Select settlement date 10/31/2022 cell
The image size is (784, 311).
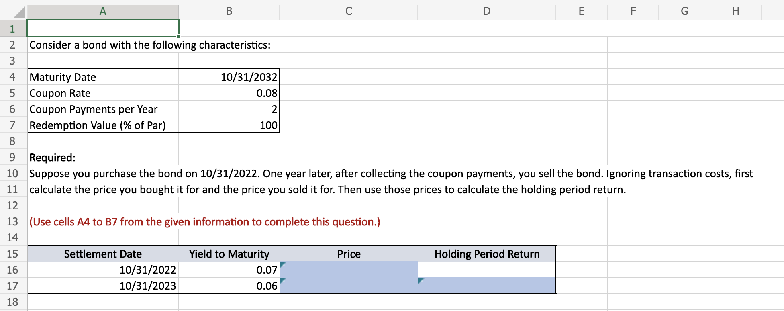coord(103,270)
